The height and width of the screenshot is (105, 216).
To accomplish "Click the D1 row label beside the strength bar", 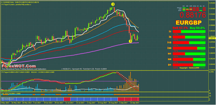I will point(170,65).
